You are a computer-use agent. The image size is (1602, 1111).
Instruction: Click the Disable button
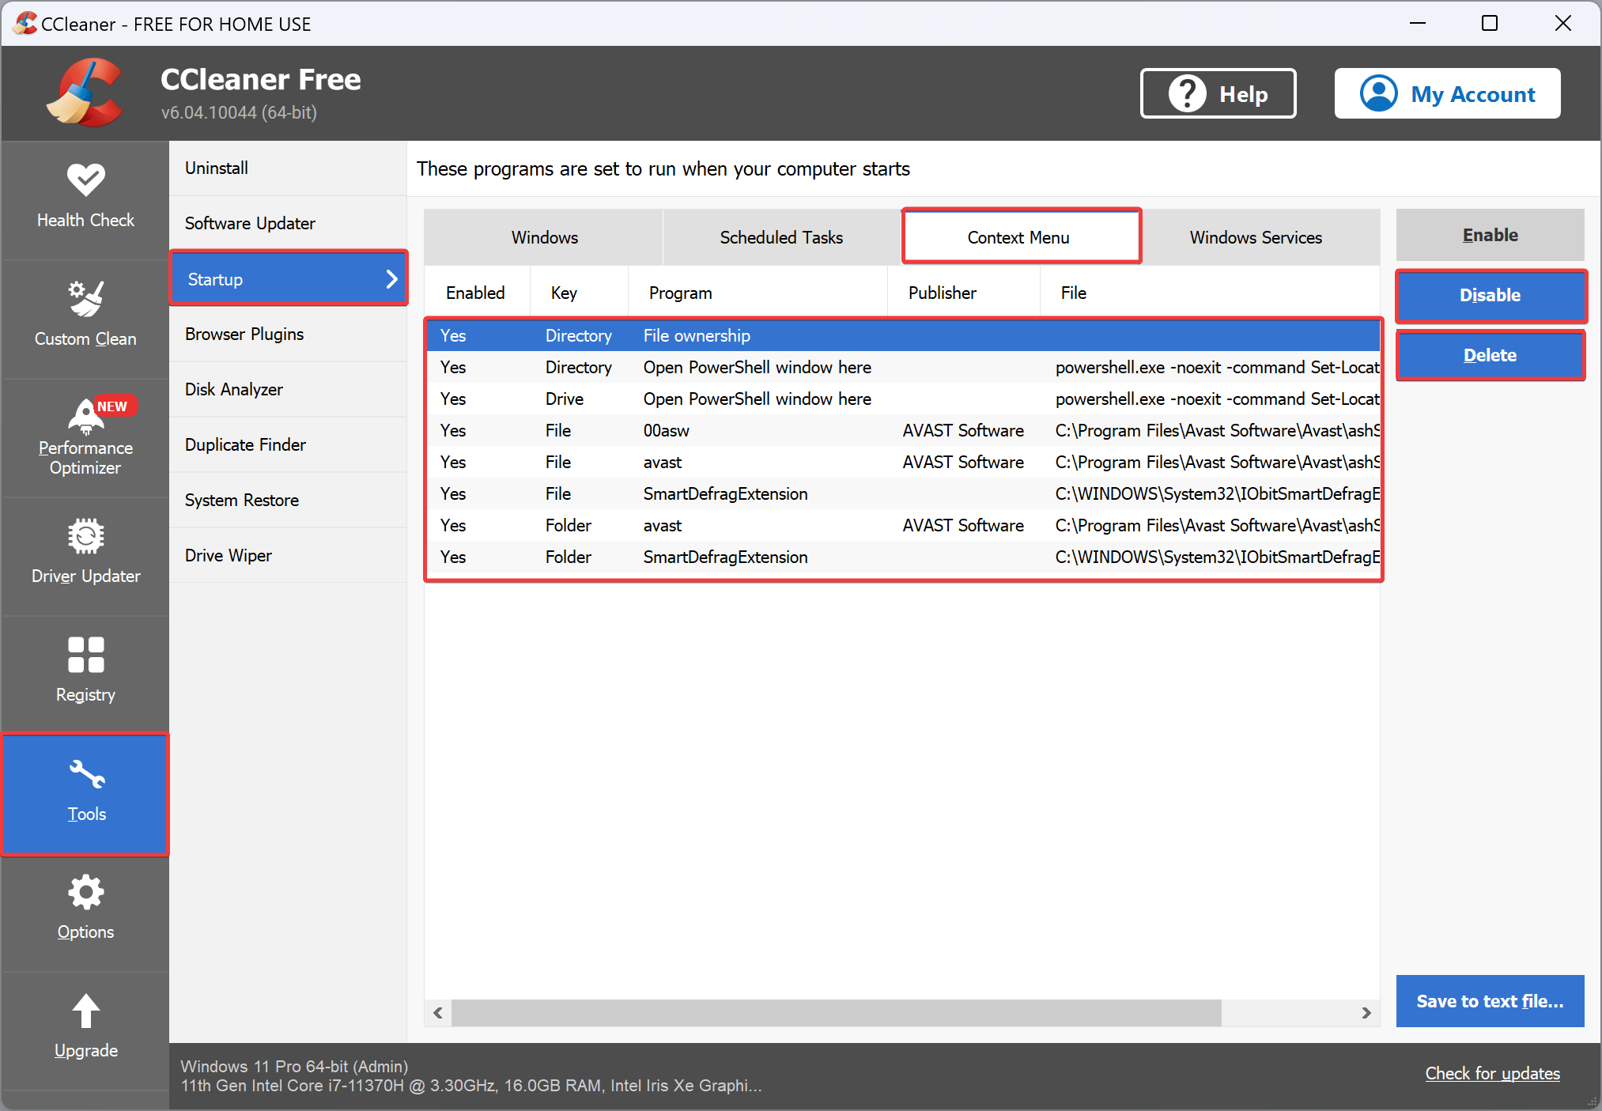click(x=1490, y=295)
